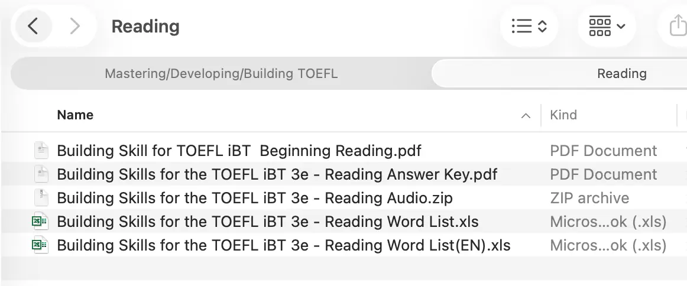The width and height of the screenshot is (687, 286).
Task: Select Reading Answer Key.pdf filename
Action: (x=277, y=174)
